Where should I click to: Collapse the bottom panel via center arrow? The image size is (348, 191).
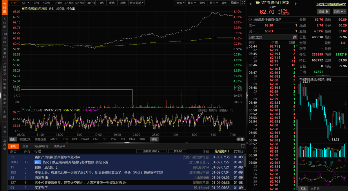[x=127, y=143]
